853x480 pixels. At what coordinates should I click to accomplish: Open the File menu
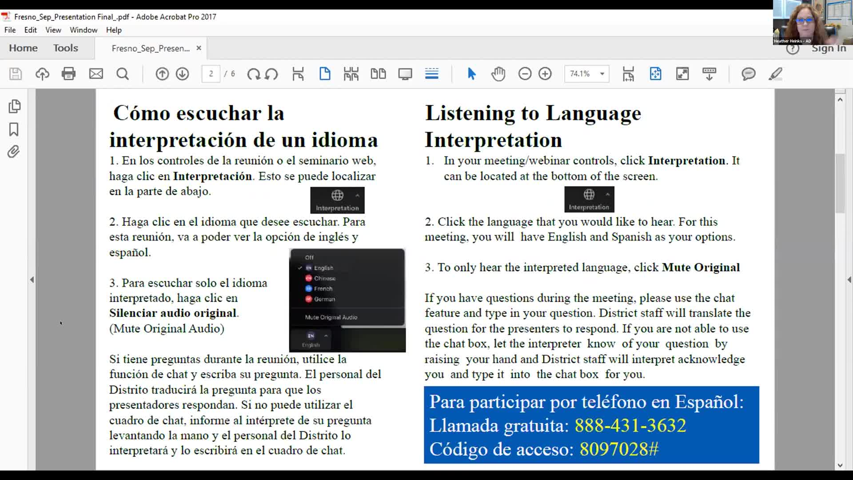coord(10,30)
